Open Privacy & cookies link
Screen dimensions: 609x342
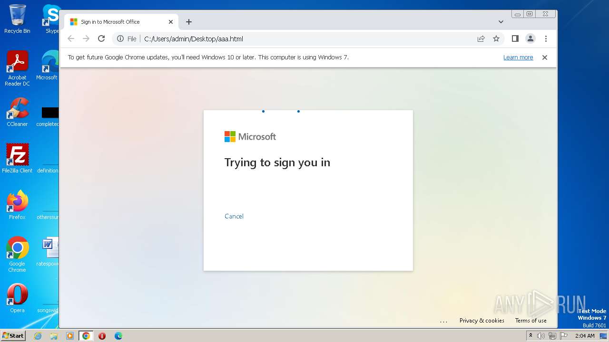click(x=482, y=321)
